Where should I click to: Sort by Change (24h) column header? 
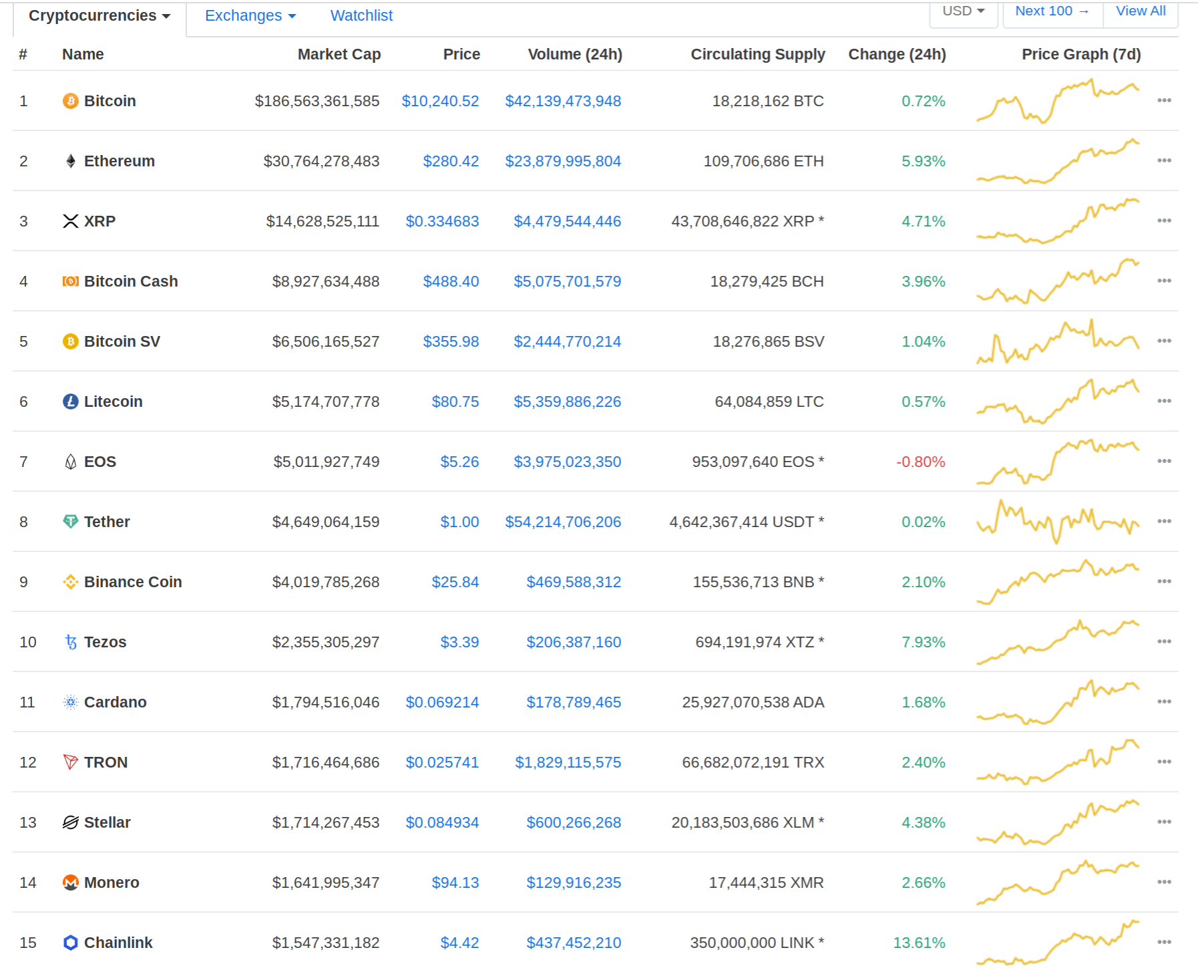(897, 54)
